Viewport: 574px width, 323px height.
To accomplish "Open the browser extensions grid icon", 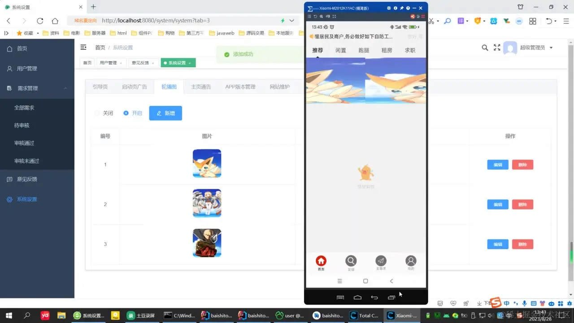I will click(x=533, y=21).
